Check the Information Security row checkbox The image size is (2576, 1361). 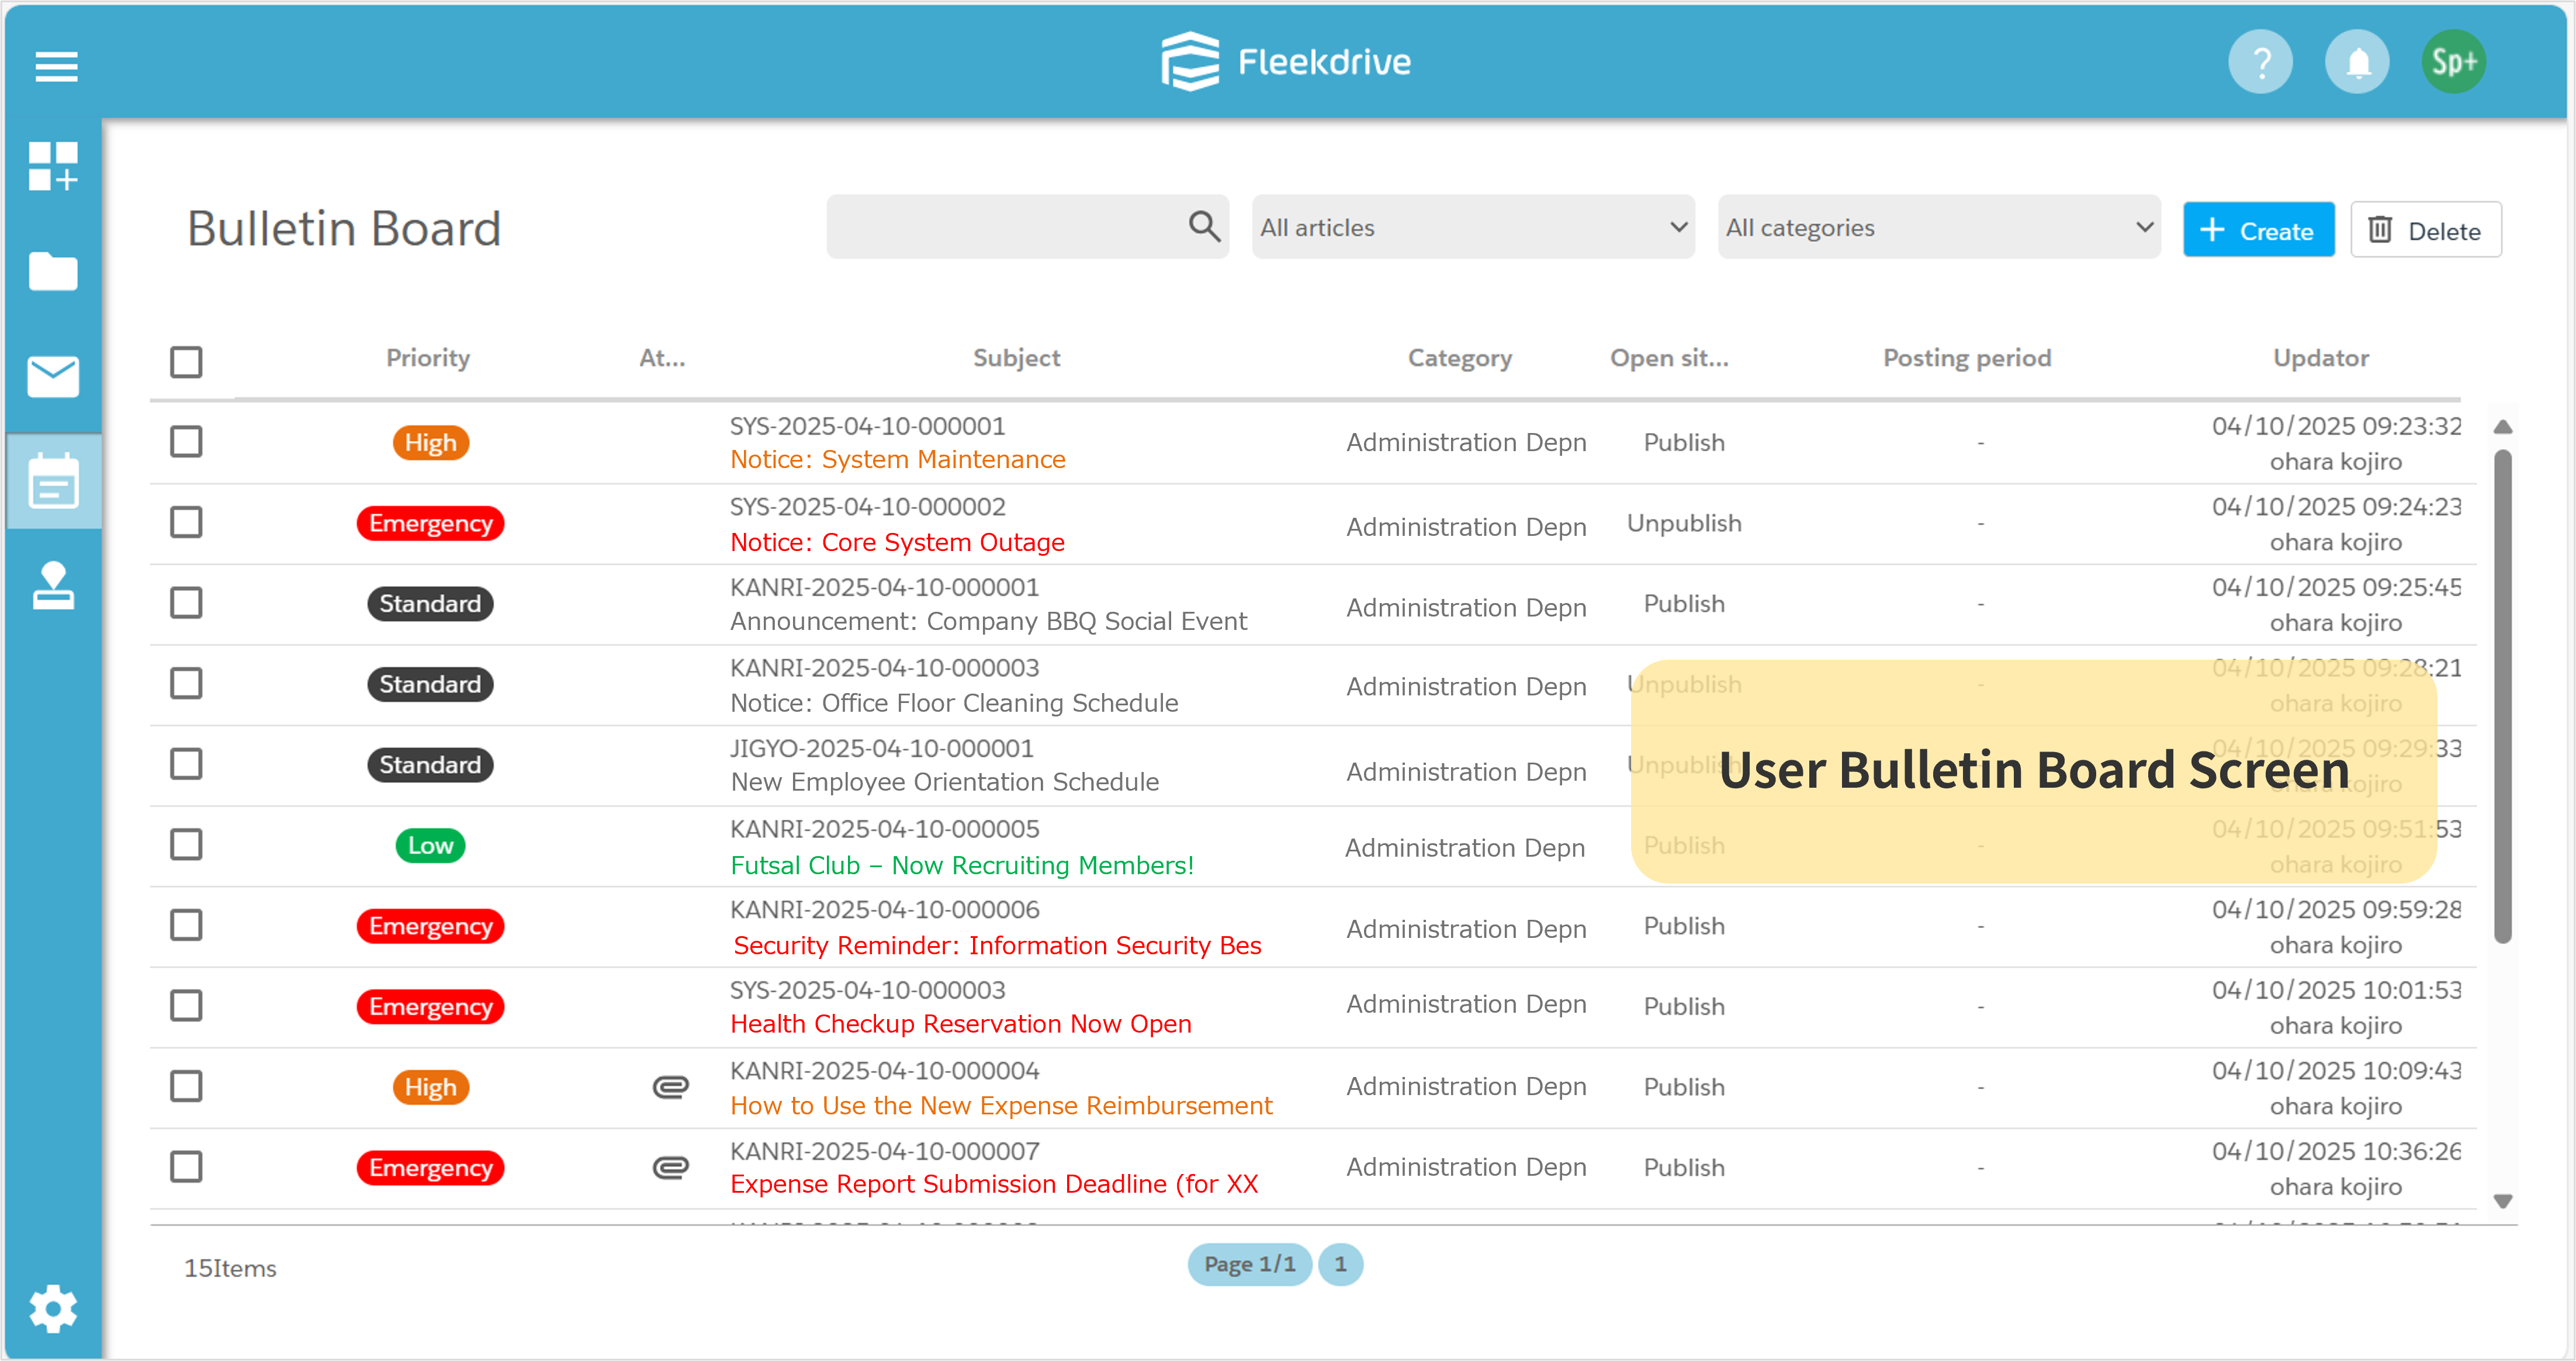tap(186, 925)
